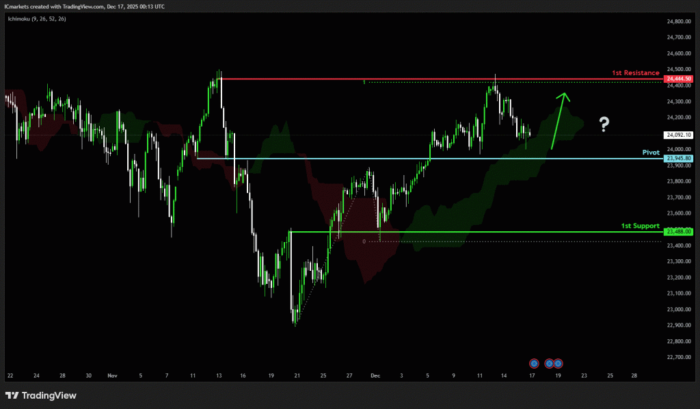Click the red 24,444.50 resistance price tag
This screenshot has width=700, height=409.
point(679,79)
